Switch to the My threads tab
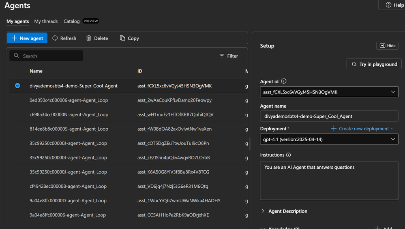405x229 pixels. (46, 21)
